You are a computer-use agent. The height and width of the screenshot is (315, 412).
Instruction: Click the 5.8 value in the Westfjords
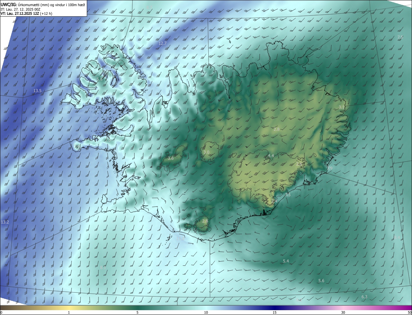click(x=99, y=79)
